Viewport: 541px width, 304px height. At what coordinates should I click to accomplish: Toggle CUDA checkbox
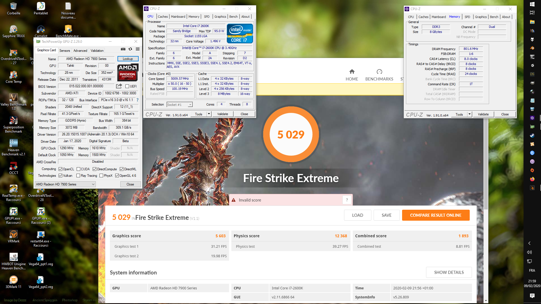(78, 169)
